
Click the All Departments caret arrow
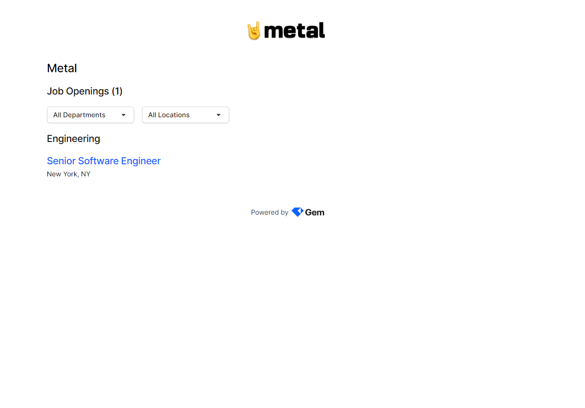124,115
